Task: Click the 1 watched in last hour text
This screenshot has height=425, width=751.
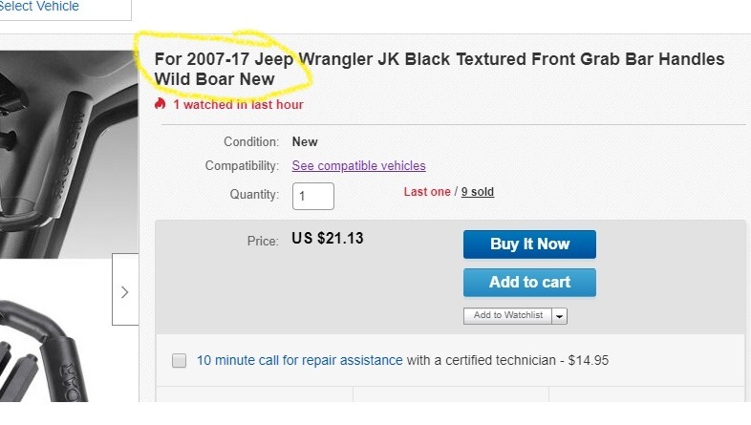Action: (238, 105)
